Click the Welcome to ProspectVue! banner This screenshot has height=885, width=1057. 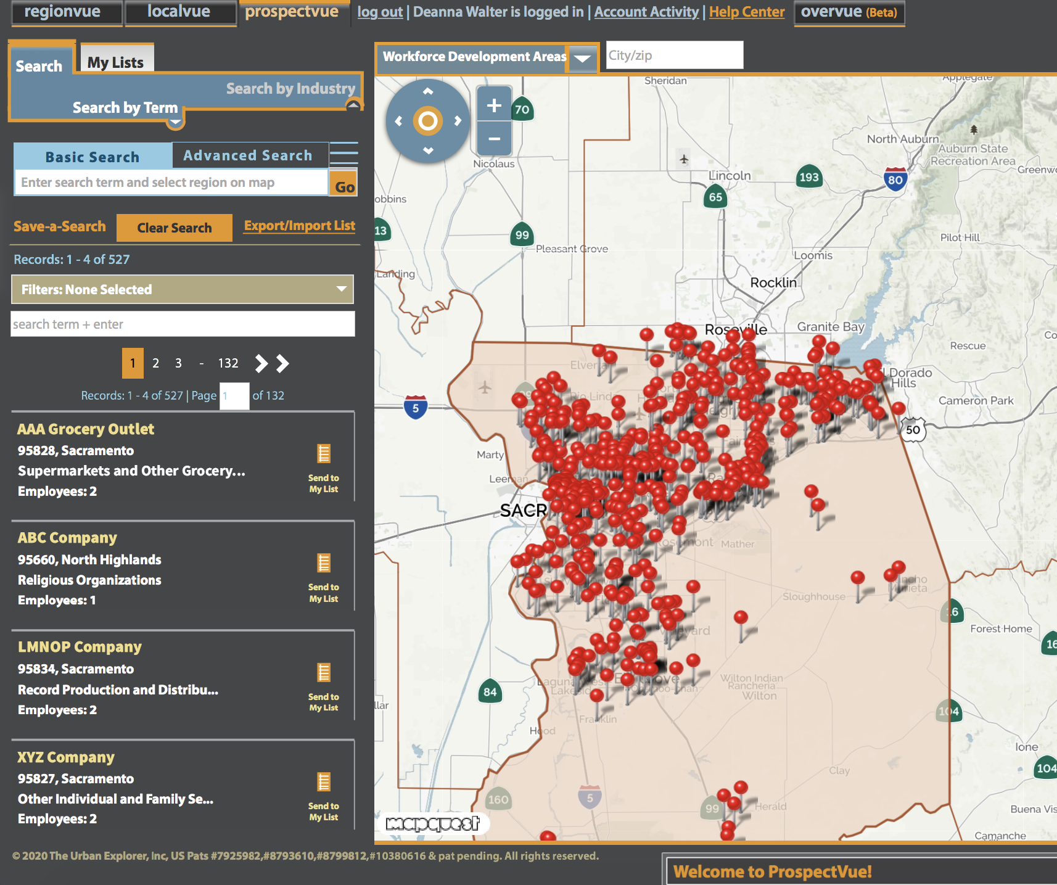pos(773,871)
